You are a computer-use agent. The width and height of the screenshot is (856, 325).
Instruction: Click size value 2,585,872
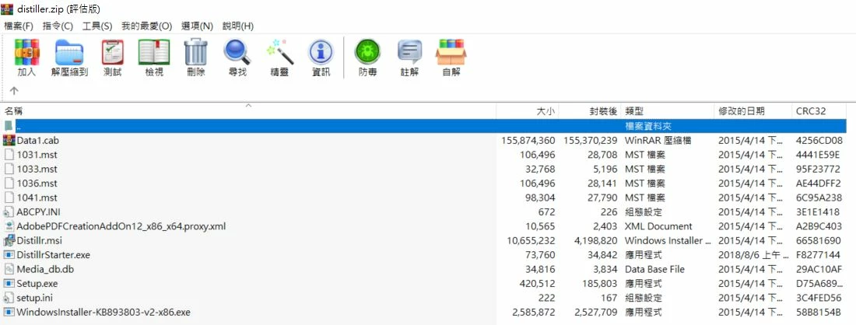click(x=533, y=313)
